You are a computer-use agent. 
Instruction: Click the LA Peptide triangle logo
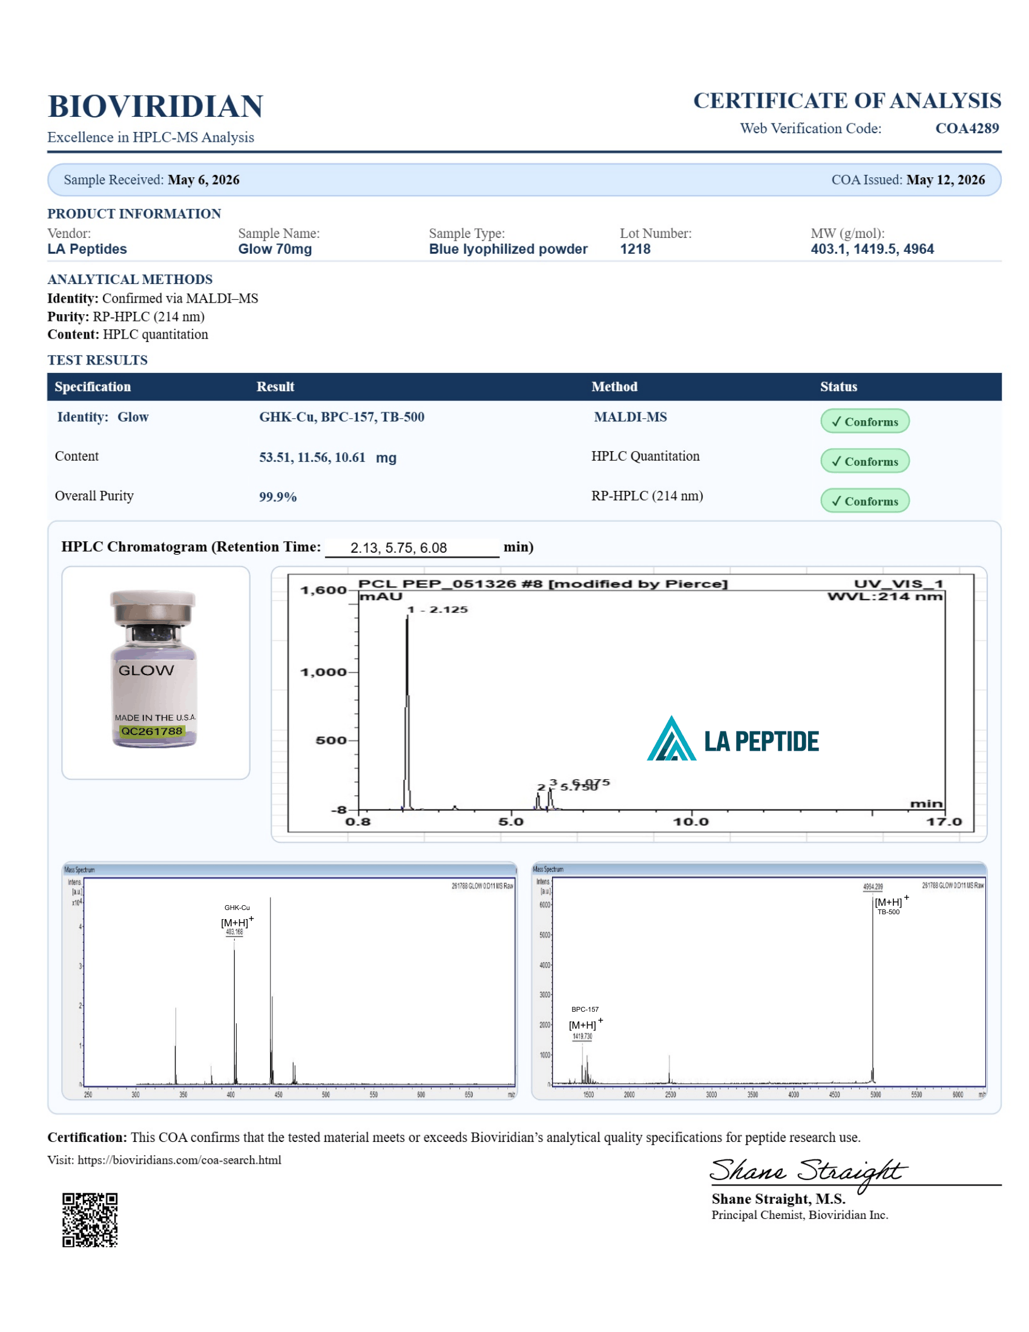tap(671, 738)
